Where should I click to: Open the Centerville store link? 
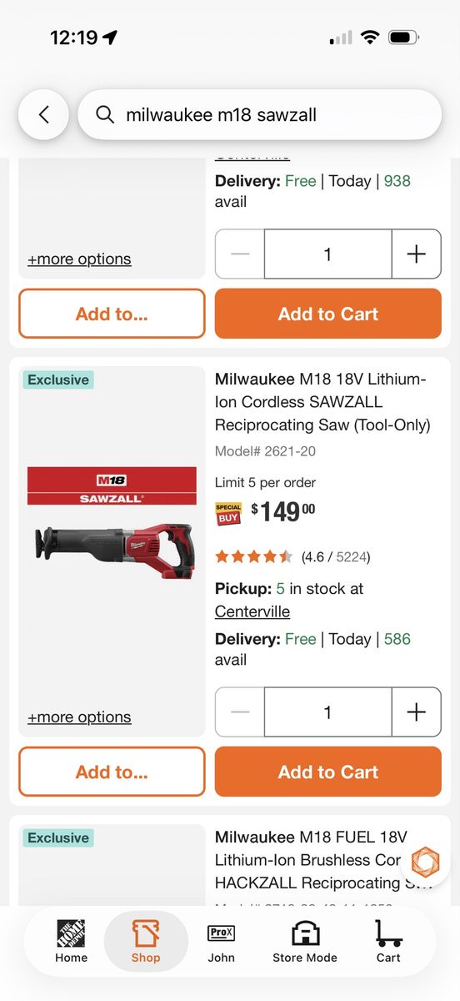point(252,611)
